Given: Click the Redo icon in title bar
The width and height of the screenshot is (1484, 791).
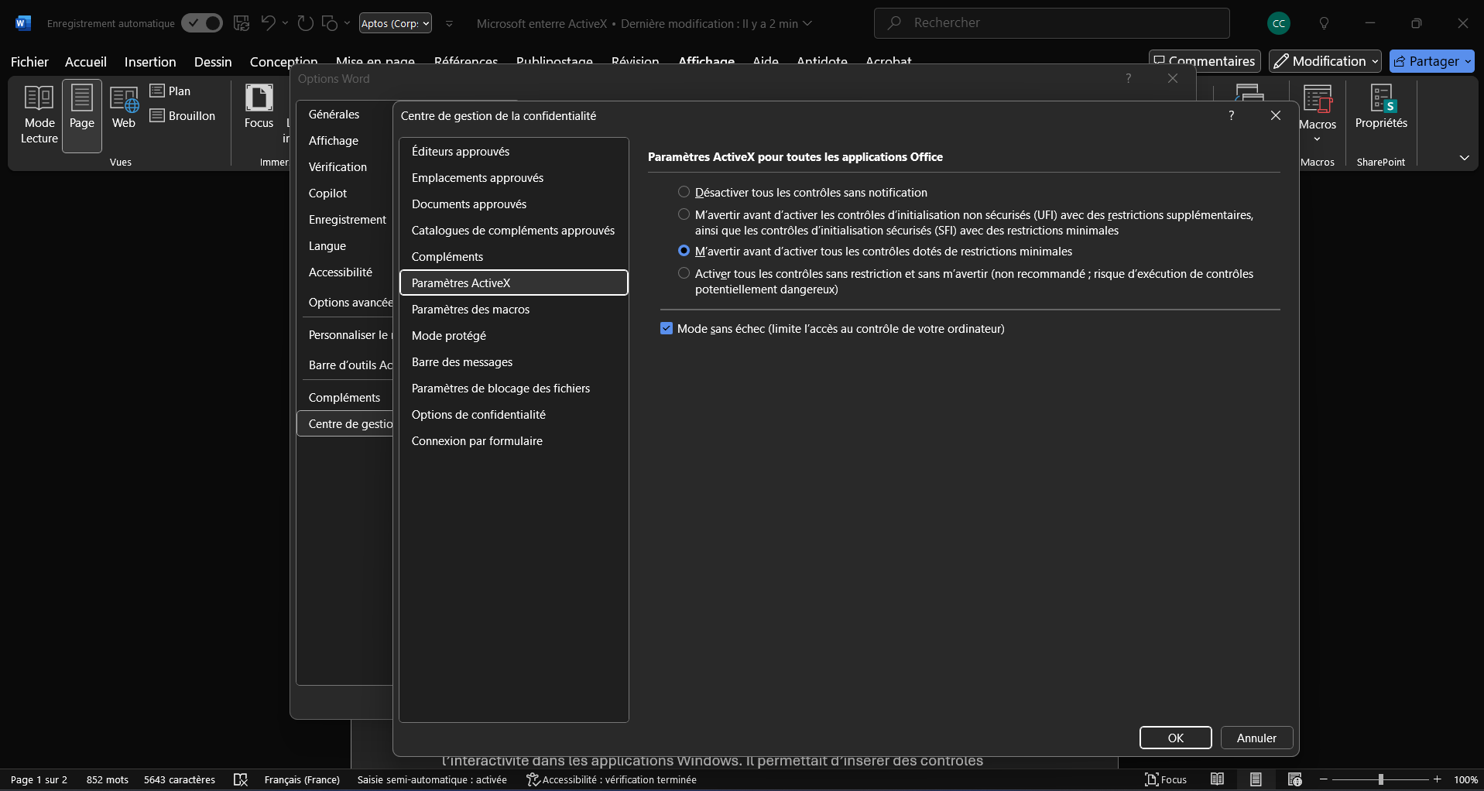Looking at the screenshot, I should coord(306,23).
